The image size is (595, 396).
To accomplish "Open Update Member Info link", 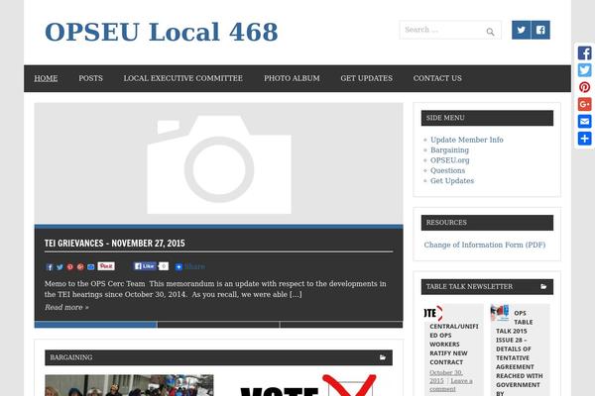I will [x=467, y=140].
